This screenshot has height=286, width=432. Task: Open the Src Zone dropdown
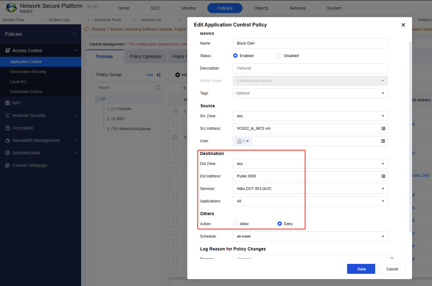310,116
